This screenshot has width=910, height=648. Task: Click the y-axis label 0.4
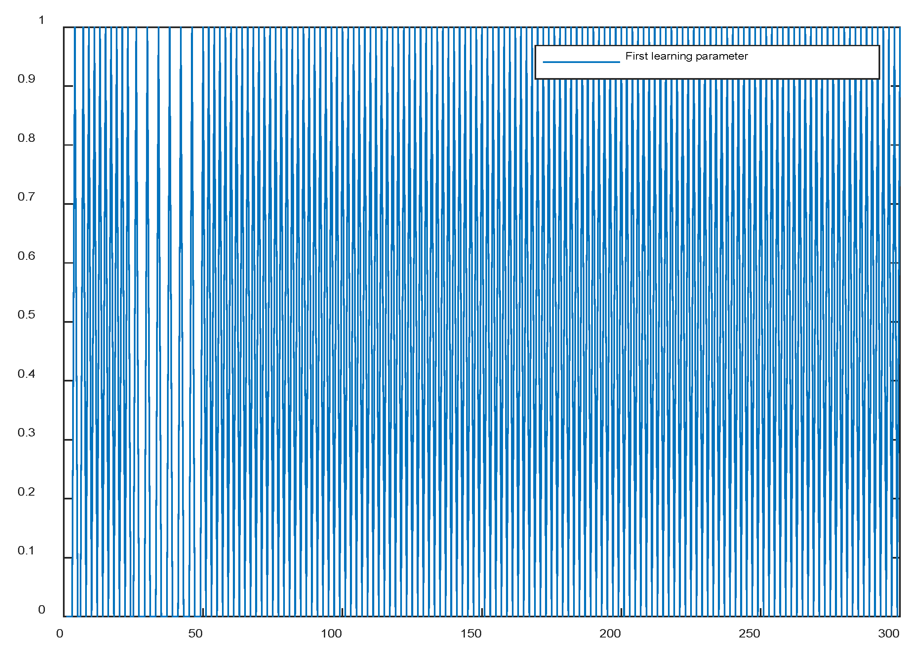click(x=26, y=374)
